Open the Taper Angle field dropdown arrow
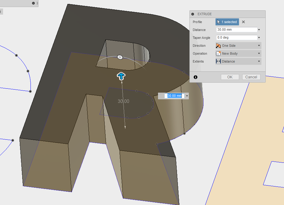The width and height of the screenshot is (284, 205). click(x=259, y=38)
